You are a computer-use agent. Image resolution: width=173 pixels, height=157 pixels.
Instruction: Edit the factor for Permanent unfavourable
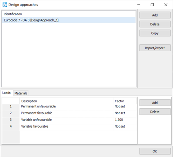tap(125, 106)
